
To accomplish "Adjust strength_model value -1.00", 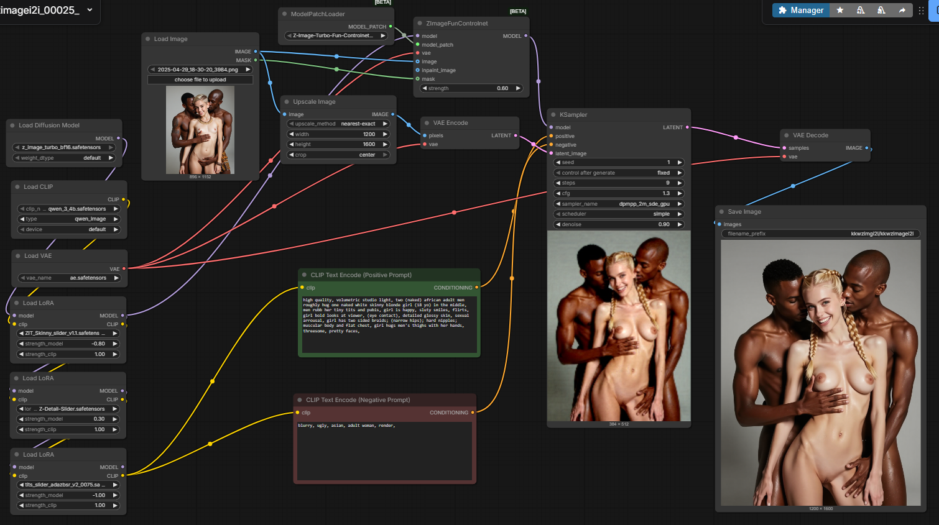I will pyautogui.click(x=68, y=495).
